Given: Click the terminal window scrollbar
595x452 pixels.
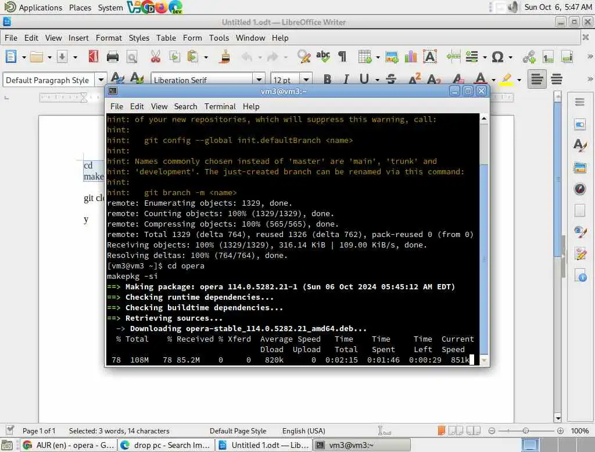Looking at the screenshot, I should tap(484, 239).
